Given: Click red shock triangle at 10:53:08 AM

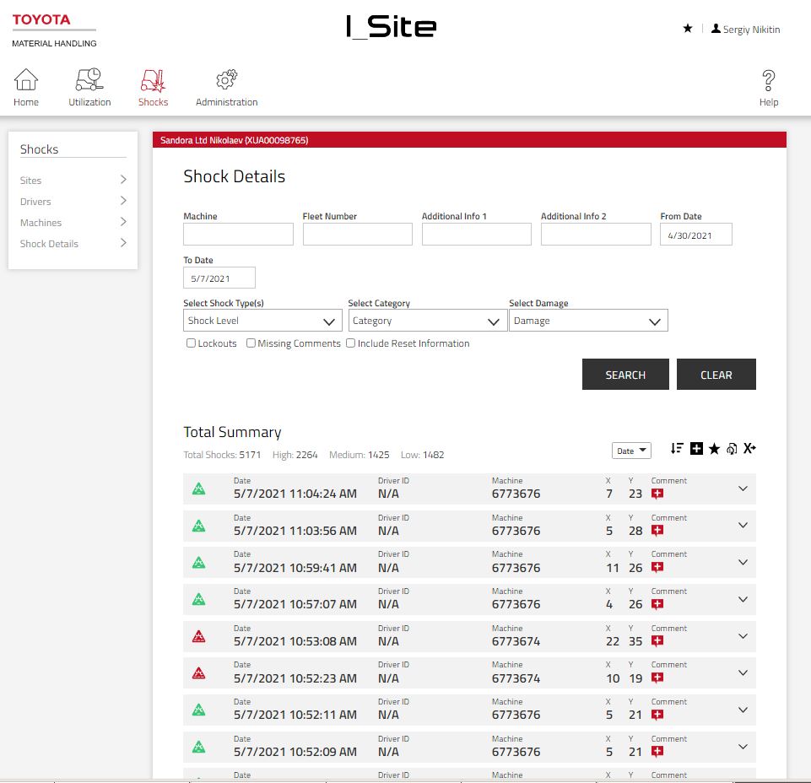Looking at the screenshot, I should click(198, 636).
